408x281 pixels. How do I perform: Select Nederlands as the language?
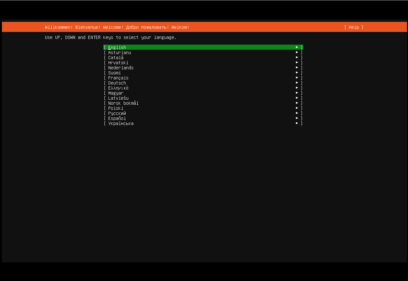point(121,68)
